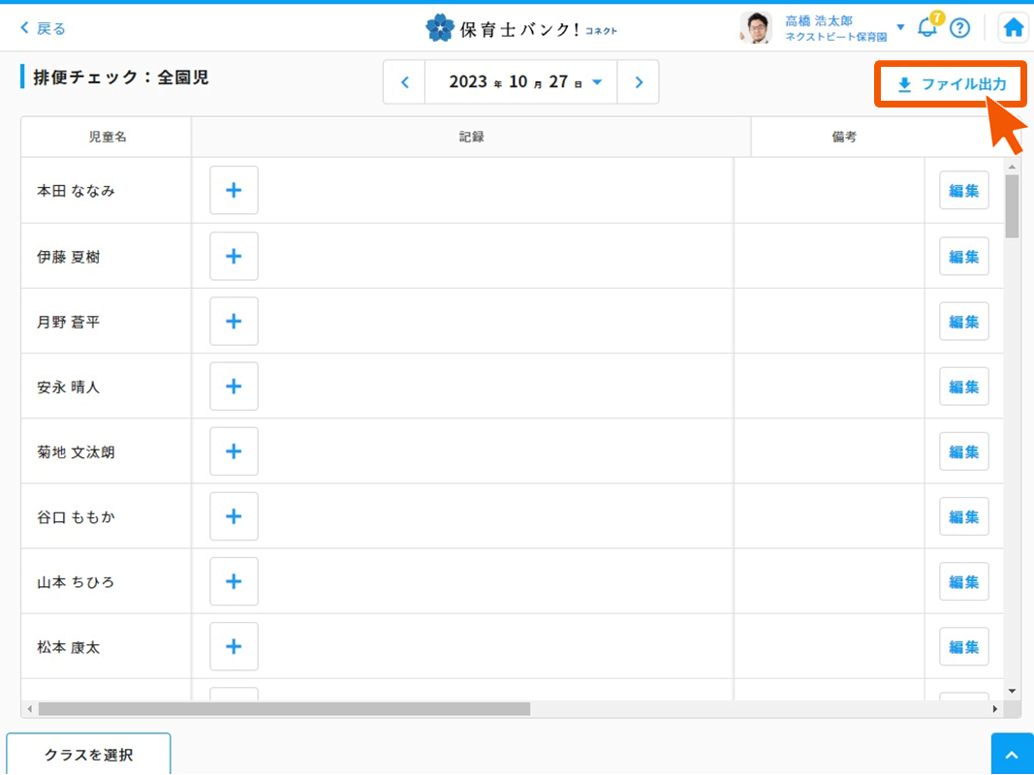
Task: Click the vertical scrollbar down arrow
Action: tap(1012, 691)
